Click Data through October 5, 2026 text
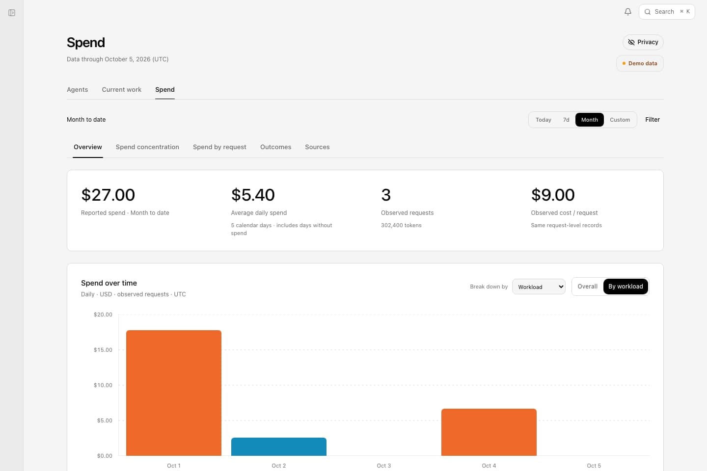This screenshot has height=471, width=707. click(118, 59)
